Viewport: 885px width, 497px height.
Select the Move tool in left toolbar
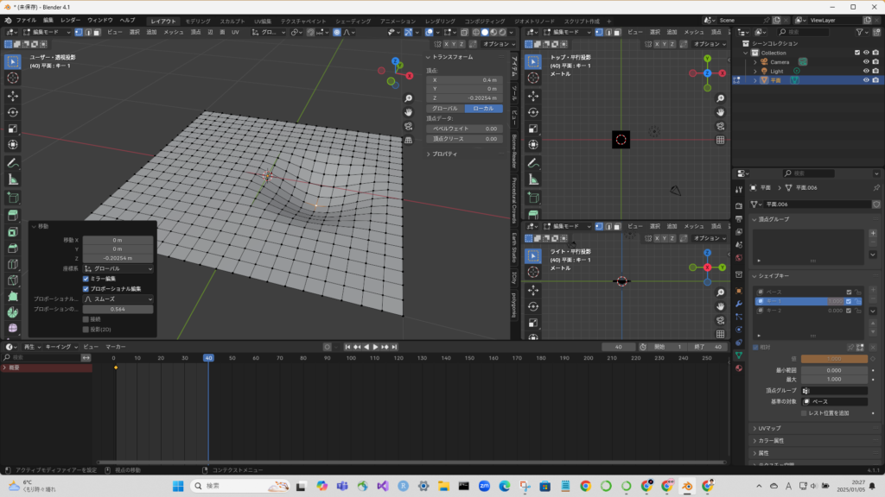point(13,95)
